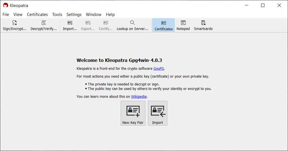Viewport: 288px width, 151px height.
Task: Open the Smartcards view
Action: (x=203, y=25)
